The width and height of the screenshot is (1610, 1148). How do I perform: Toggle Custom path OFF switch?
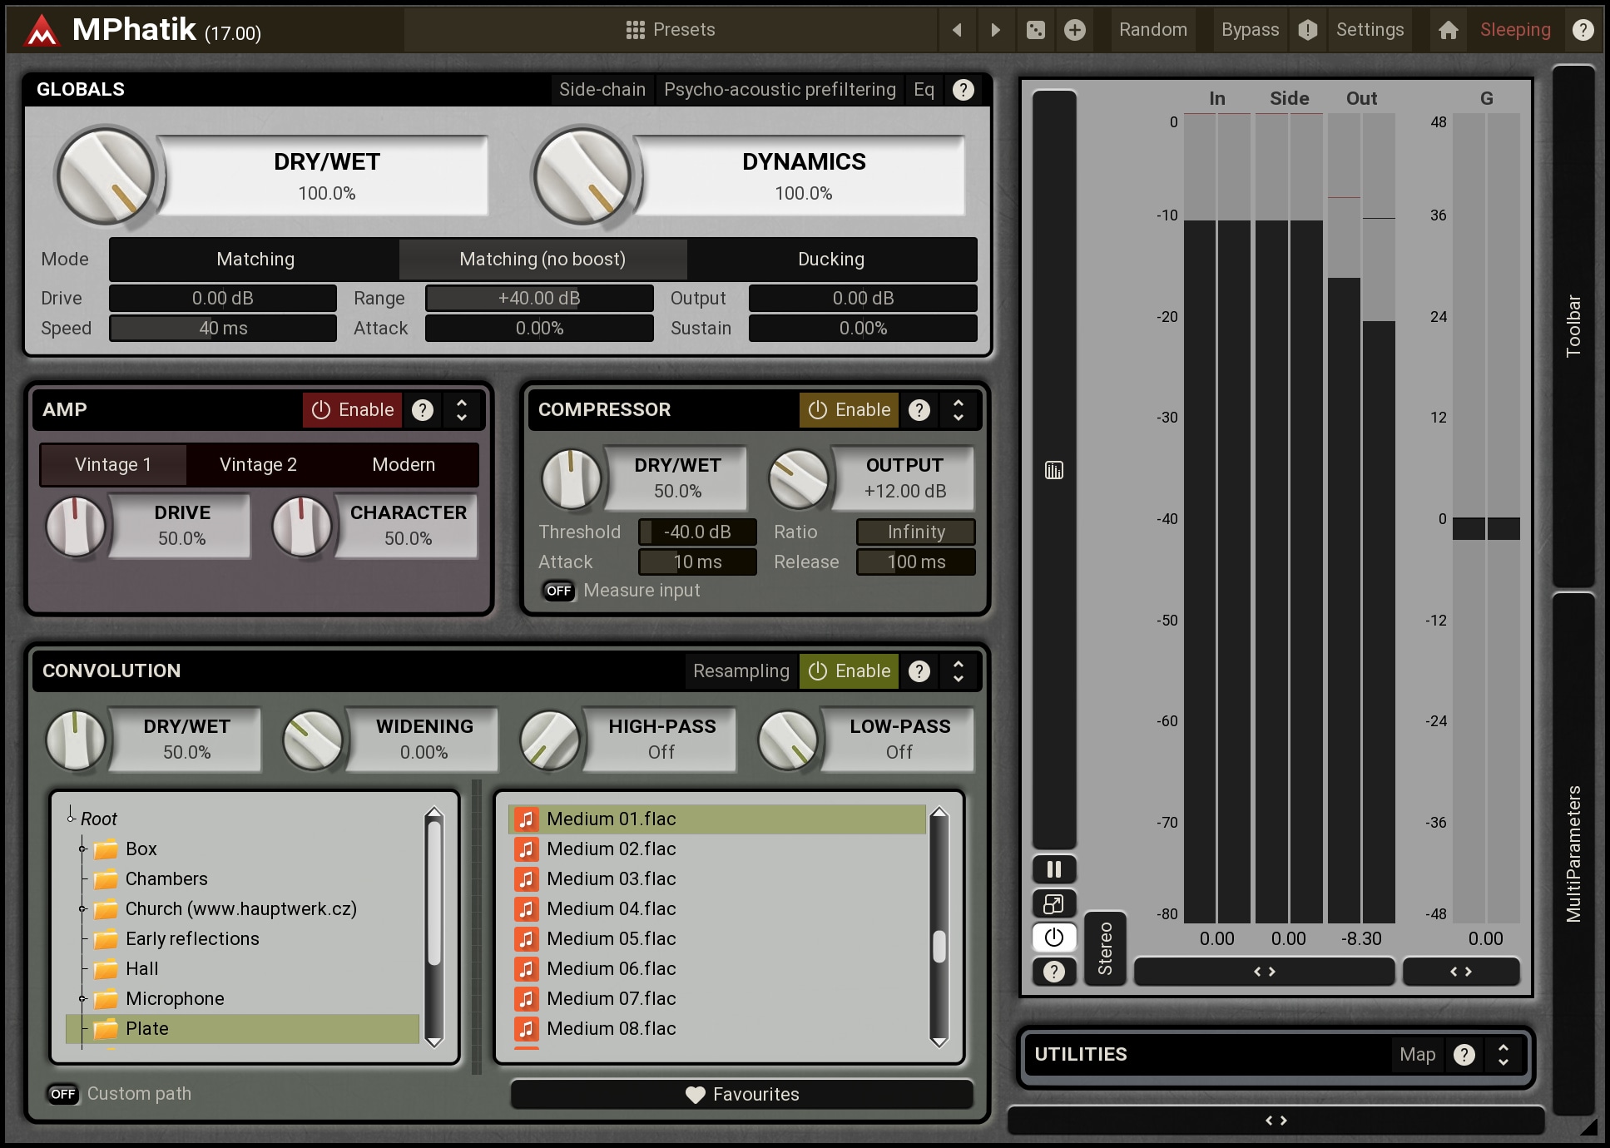[62, 1094]
